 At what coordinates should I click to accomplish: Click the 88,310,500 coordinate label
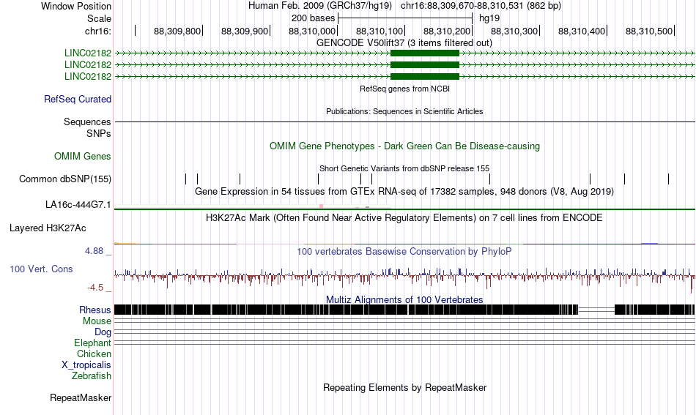click(x=649, y=31)
